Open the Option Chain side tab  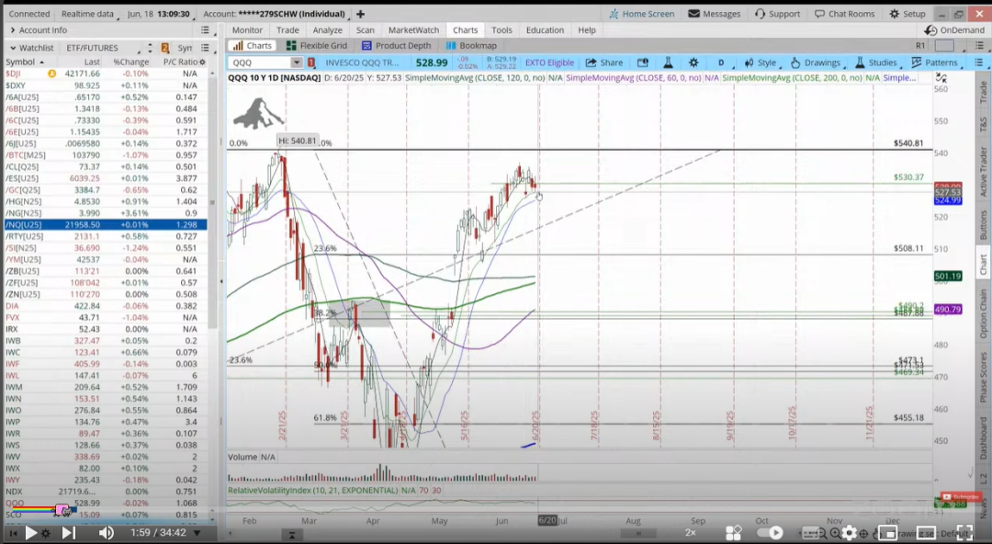tap(983, 313)
